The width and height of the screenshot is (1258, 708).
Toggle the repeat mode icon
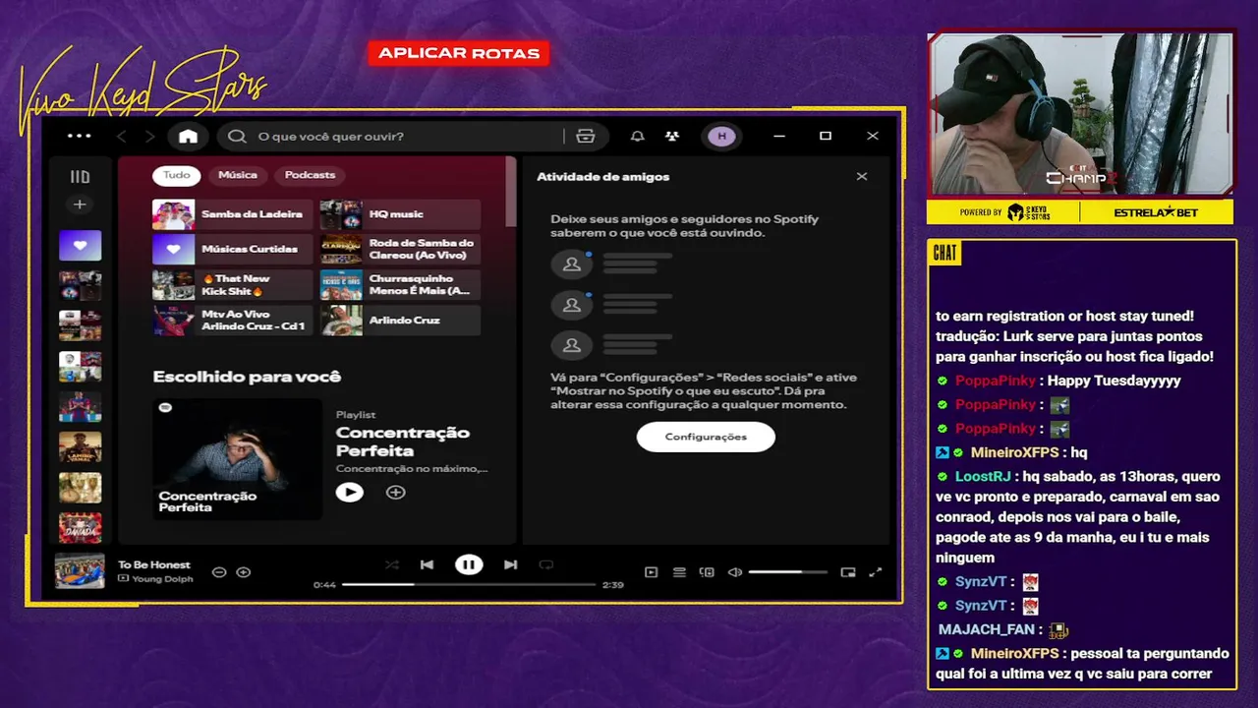tap(546, 564)
